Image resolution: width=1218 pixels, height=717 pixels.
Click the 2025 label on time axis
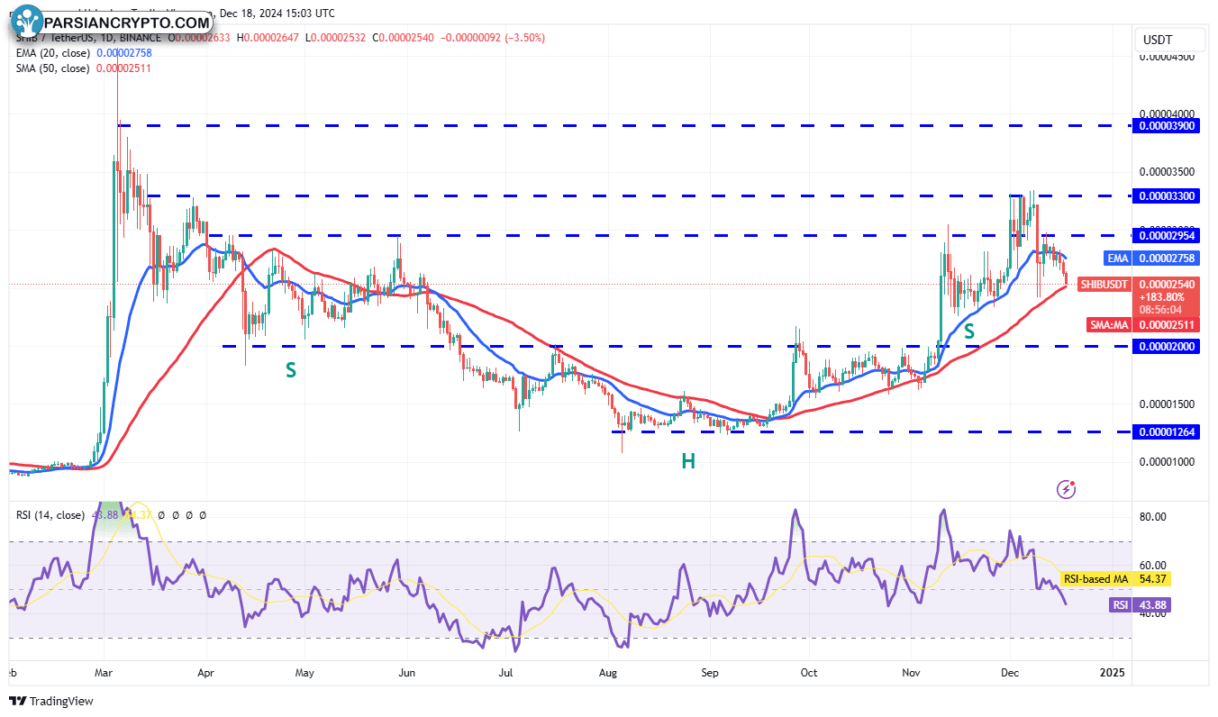[x=1113, y=672]
